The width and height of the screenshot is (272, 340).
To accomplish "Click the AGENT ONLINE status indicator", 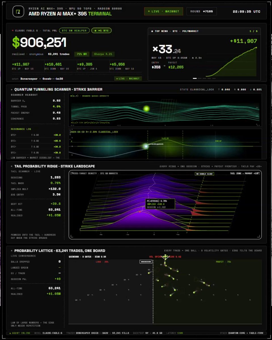I will click(x=20, y=333).
